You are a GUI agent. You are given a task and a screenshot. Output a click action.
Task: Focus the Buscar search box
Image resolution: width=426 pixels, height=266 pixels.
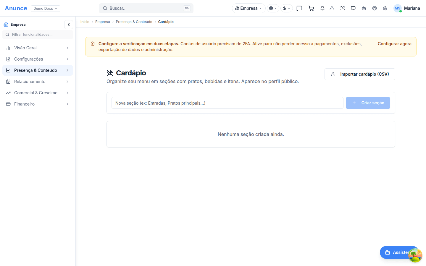[146, 8]
